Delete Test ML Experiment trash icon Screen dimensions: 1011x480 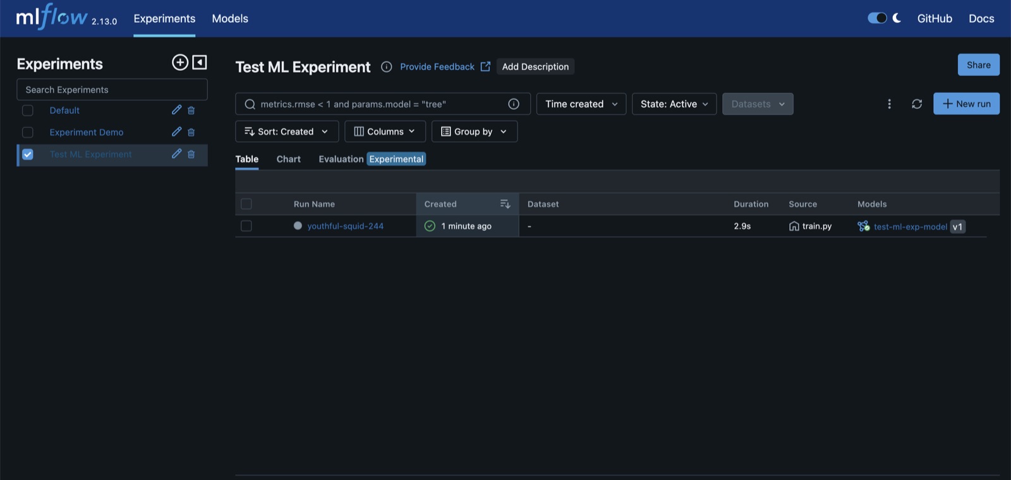(x=191, y=154)
